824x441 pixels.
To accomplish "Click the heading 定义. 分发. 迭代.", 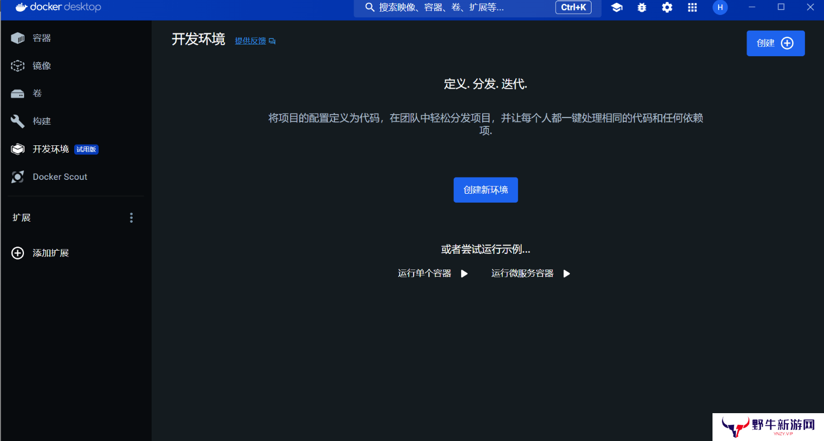I will pos(486,84).
